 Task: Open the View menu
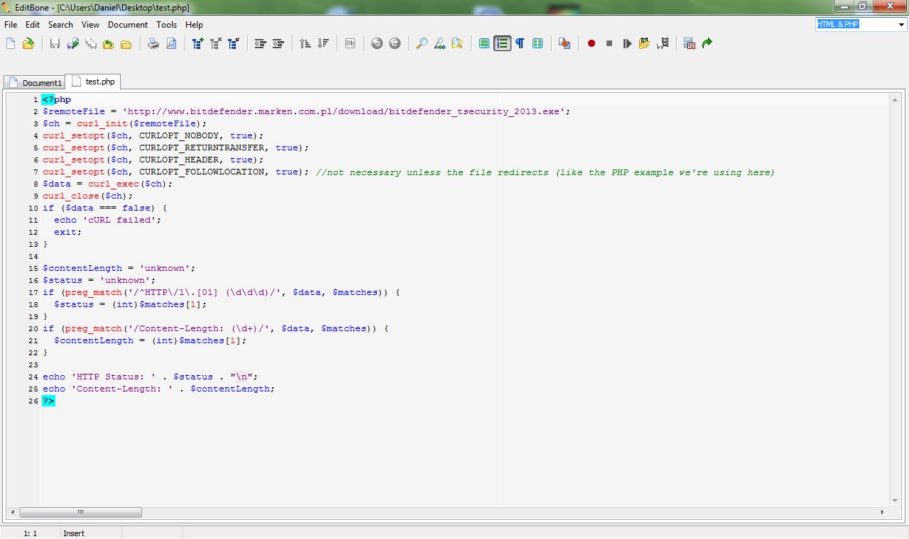(90, 24)
